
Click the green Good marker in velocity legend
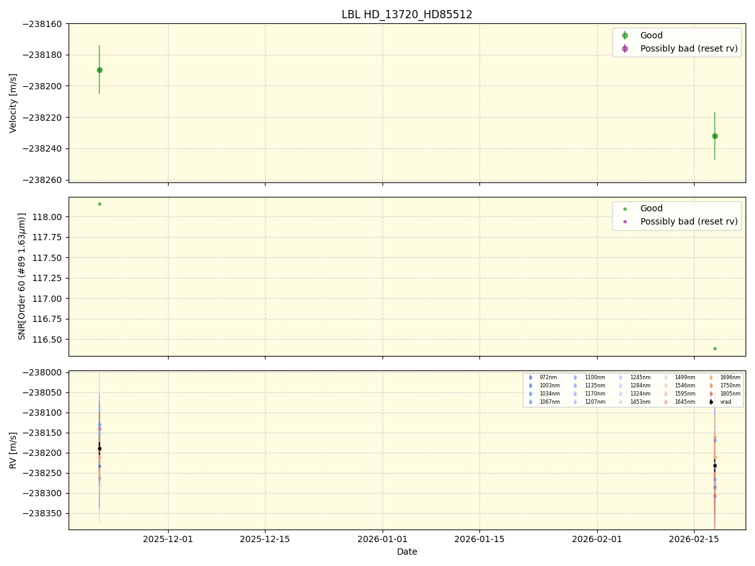(625, 36)
